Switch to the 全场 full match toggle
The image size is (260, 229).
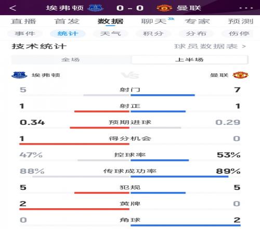click(71, 59)
